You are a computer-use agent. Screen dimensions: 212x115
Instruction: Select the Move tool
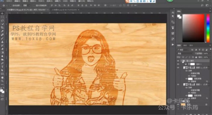pos(2,13)
